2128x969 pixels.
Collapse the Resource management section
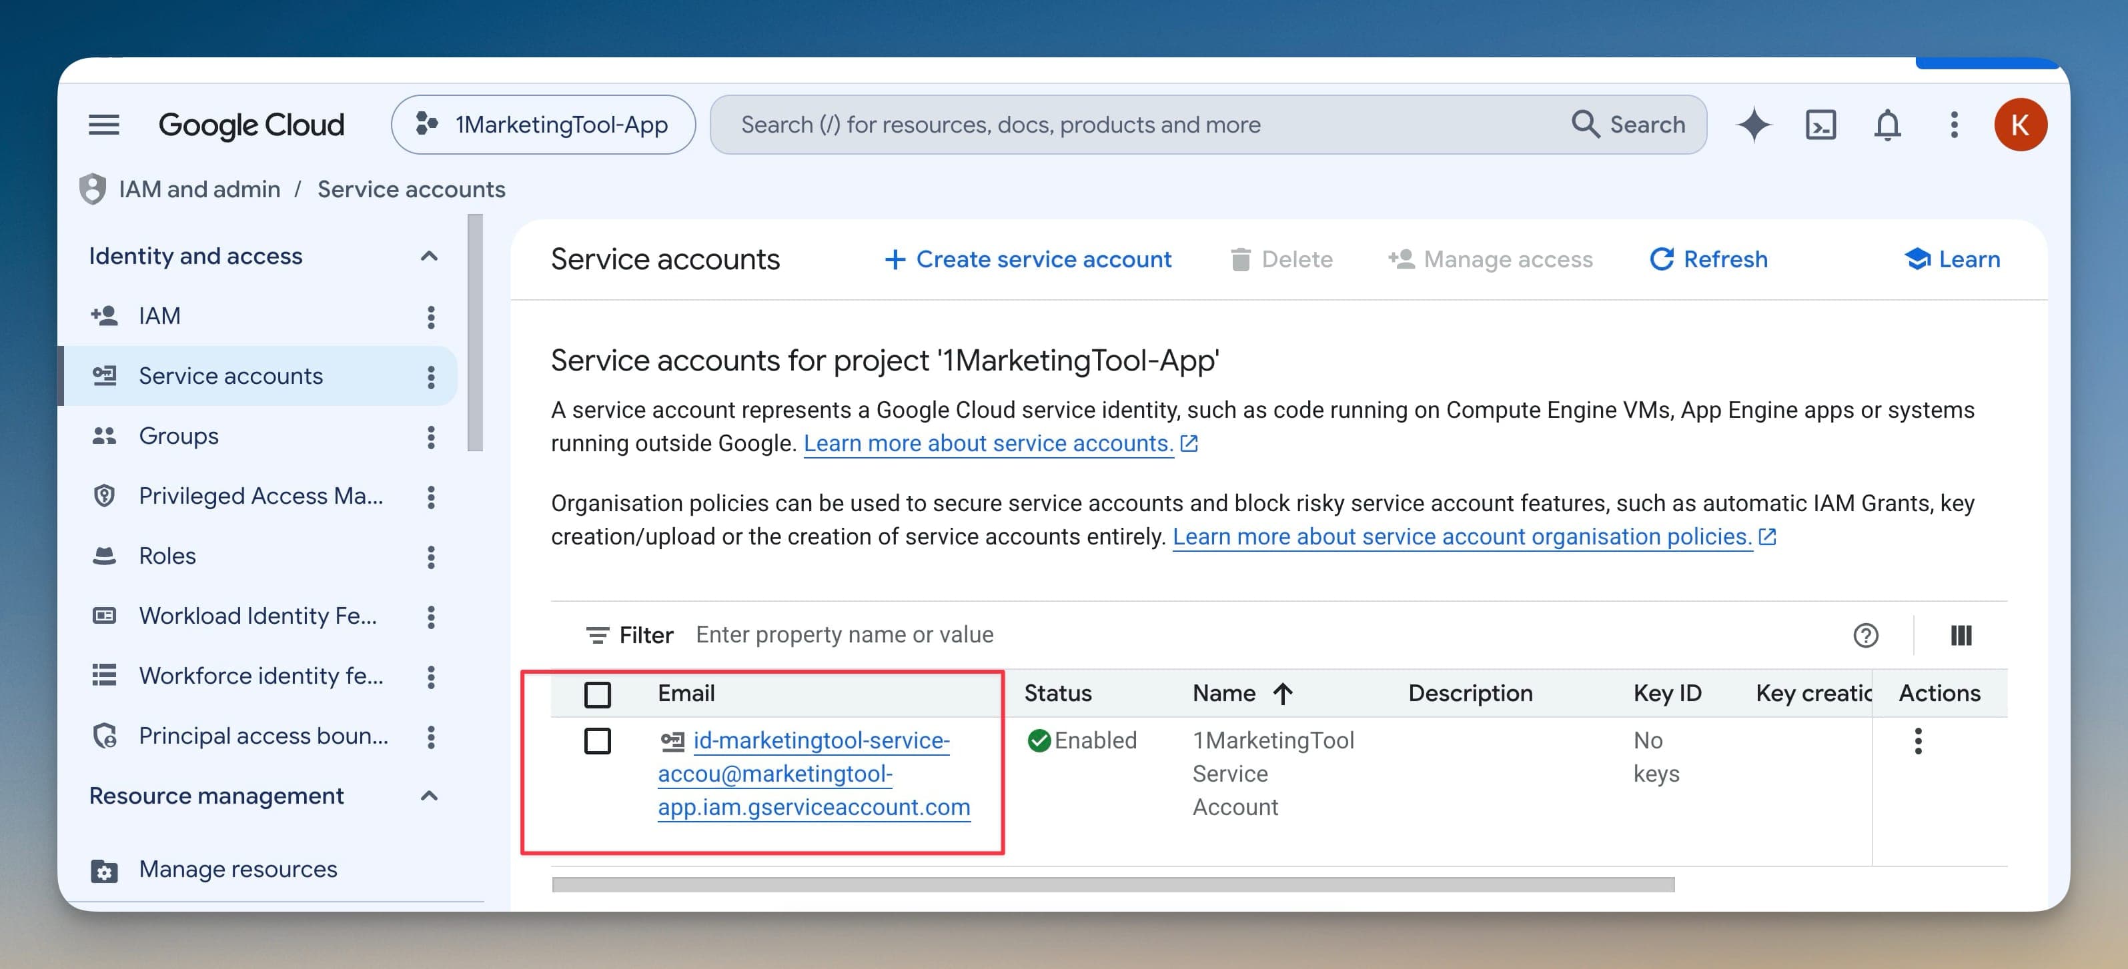tap(429, 796)
